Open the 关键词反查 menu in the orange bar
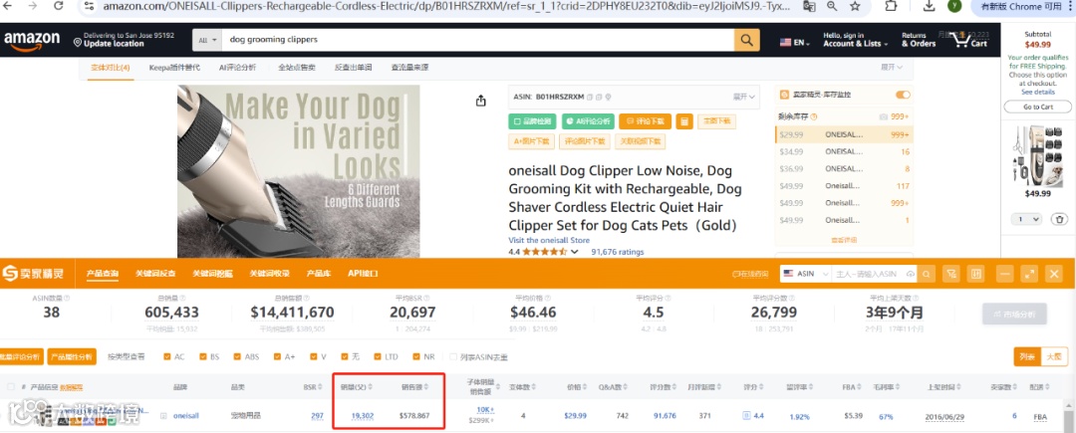1076x433 pixels. (x=155, y=274)
